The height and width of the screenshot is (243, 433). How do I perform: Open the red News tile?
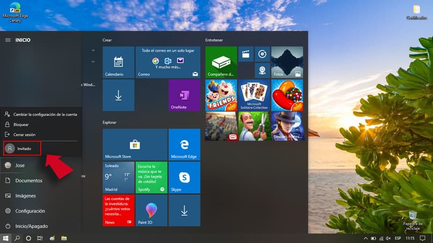tap(119, 210)
